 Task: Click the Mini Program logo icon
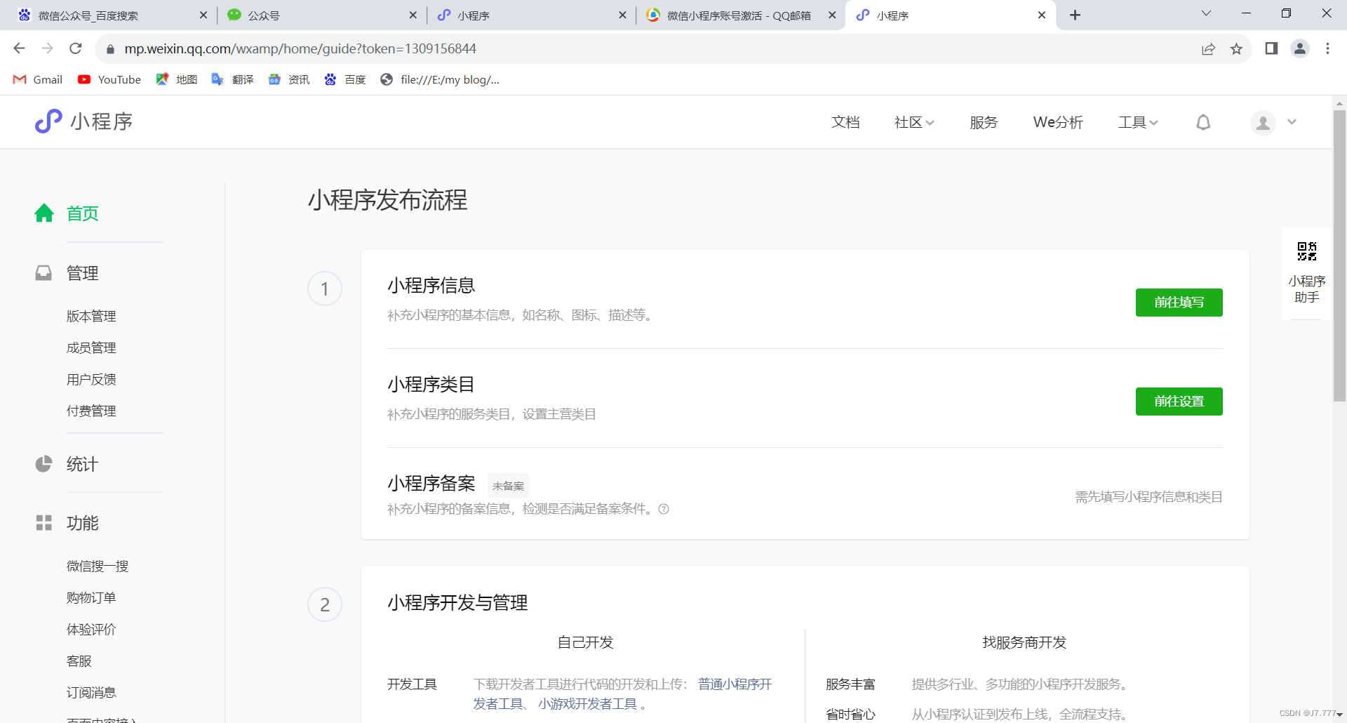pyautogui.click(x=48, y=121)
